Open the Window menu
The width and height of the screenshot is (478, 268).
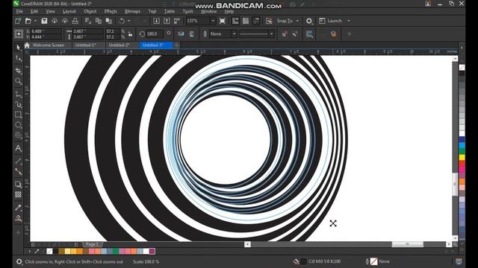click(x=209, y=11)
